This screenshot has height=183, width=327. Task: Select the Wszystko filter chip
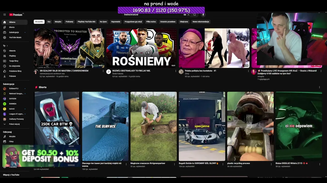tap(39, 22)
